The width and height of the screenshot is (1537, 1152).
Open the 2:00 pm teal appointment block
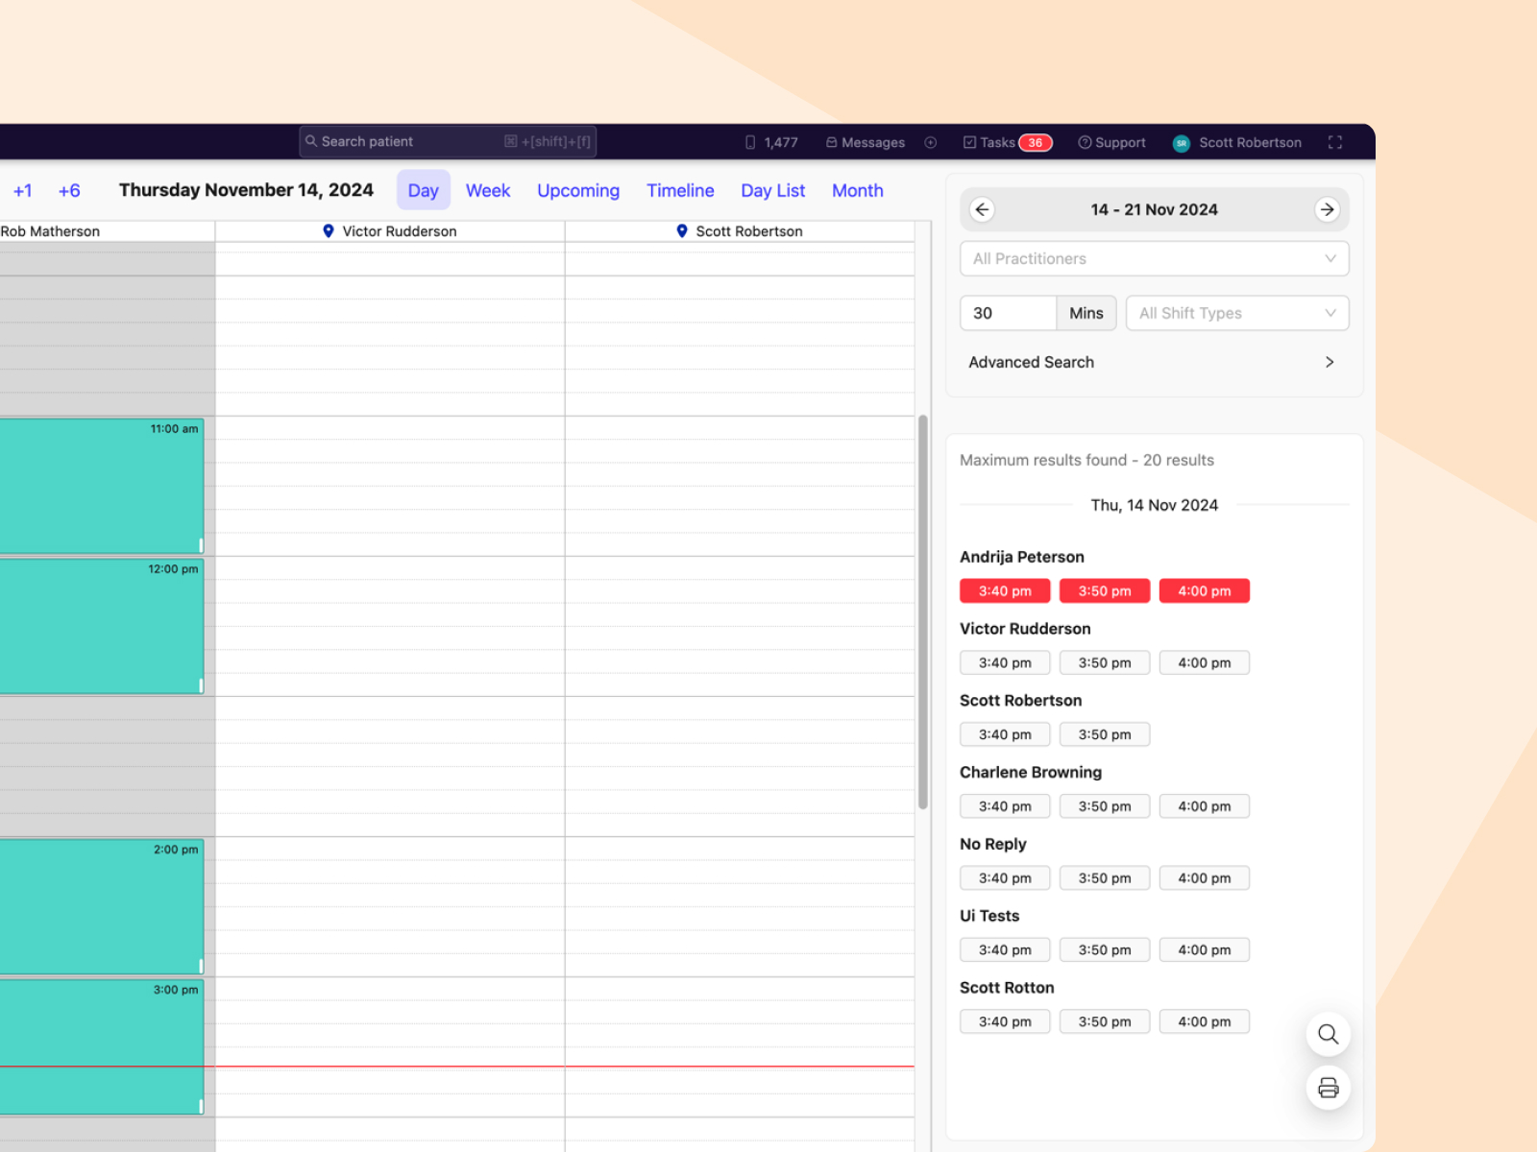click(x=101, y=906)
